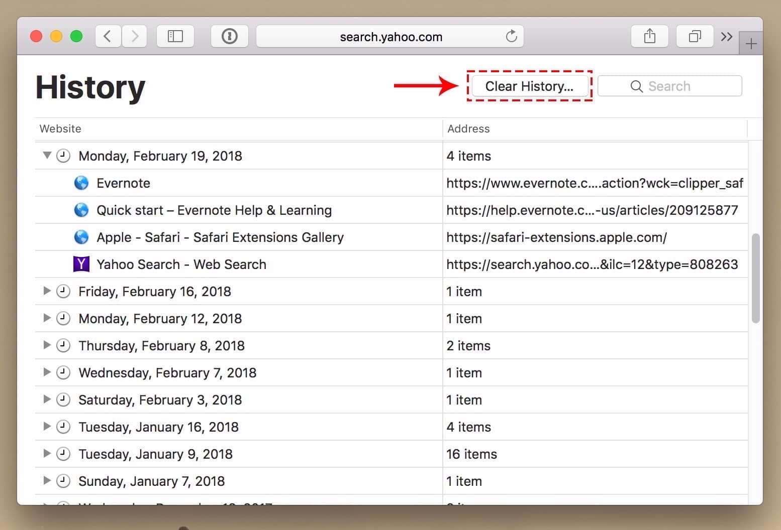781x530 pixels.
Task: Click the Yahoo favicon in Yahoo Search row
Action: tap(81, 264)
